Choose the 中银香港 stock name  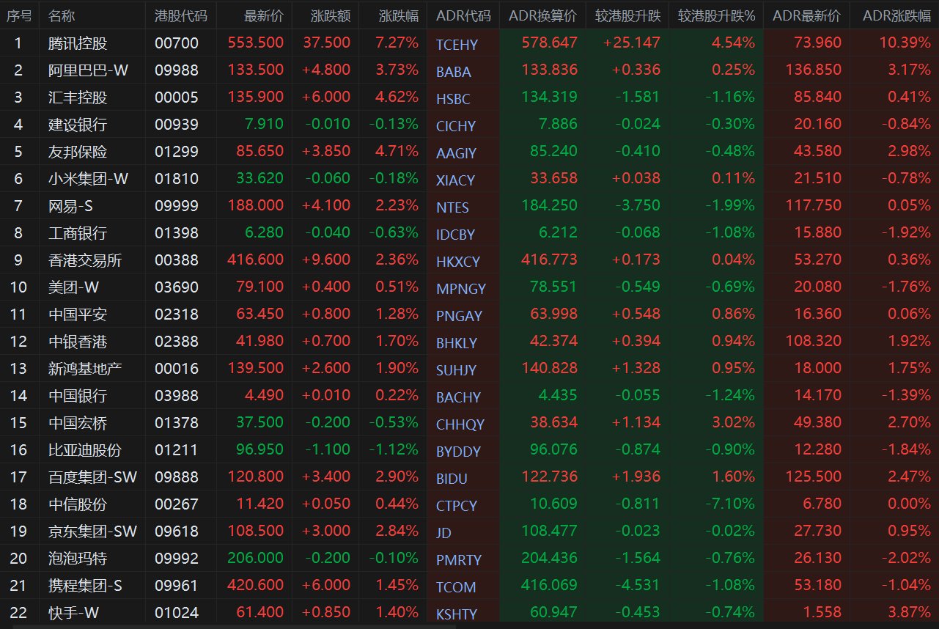pos(78,342)
